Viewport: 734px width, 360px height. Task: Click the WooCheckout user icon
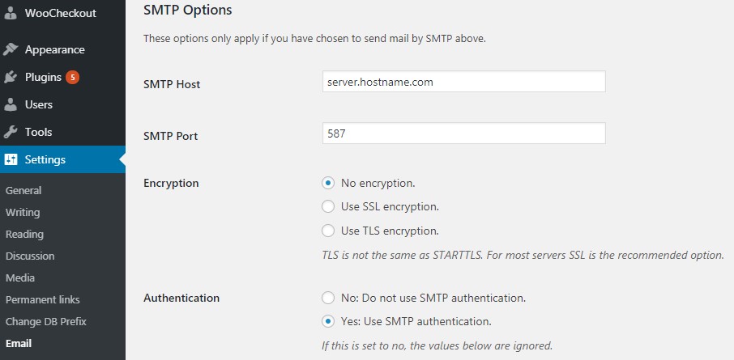click(11, 13)
